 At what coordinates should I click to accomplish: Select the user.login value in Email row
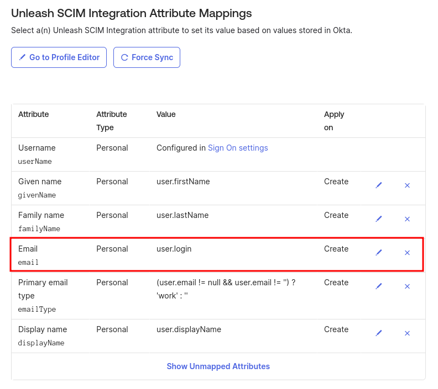point(174,249)
